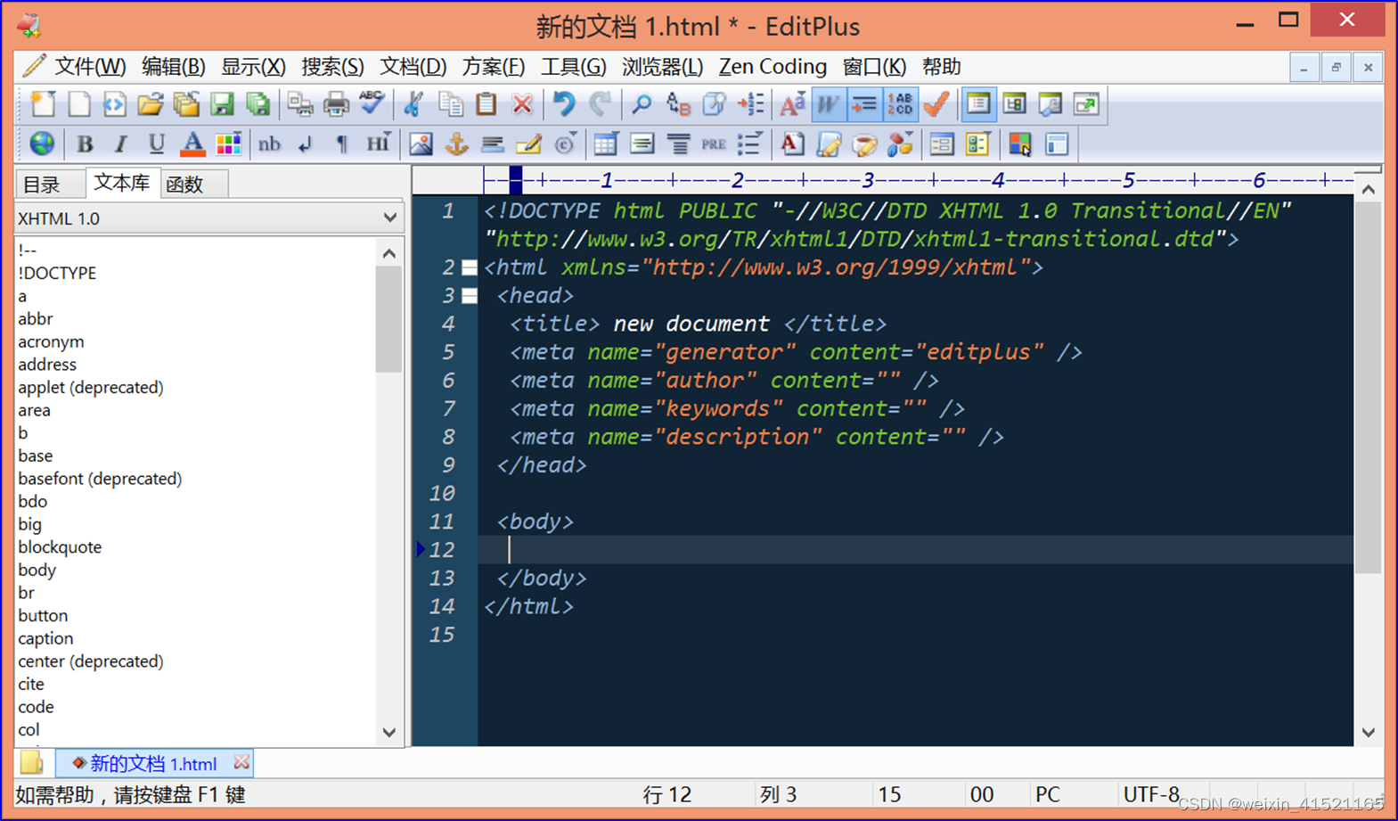This screenshot has height=821, width=1398.
Task: Open the new document type dropdown
Action: [42, 104]
